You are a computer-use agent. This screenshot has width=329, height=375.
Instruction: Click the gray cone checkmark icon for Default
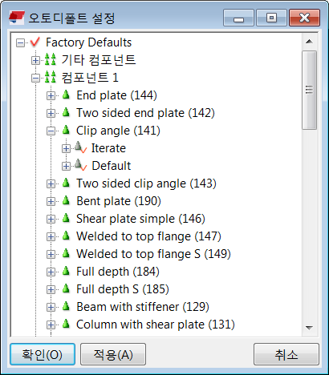(x=80, y=165)
